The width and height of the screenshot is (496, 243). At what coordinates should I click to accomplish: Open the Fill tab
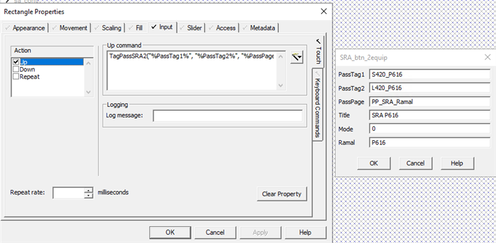[135, 28]
